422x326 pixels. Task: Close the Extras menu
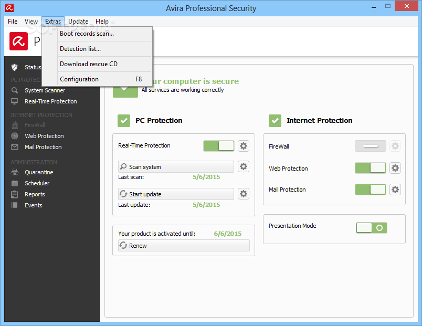click(x=53, y=22)
